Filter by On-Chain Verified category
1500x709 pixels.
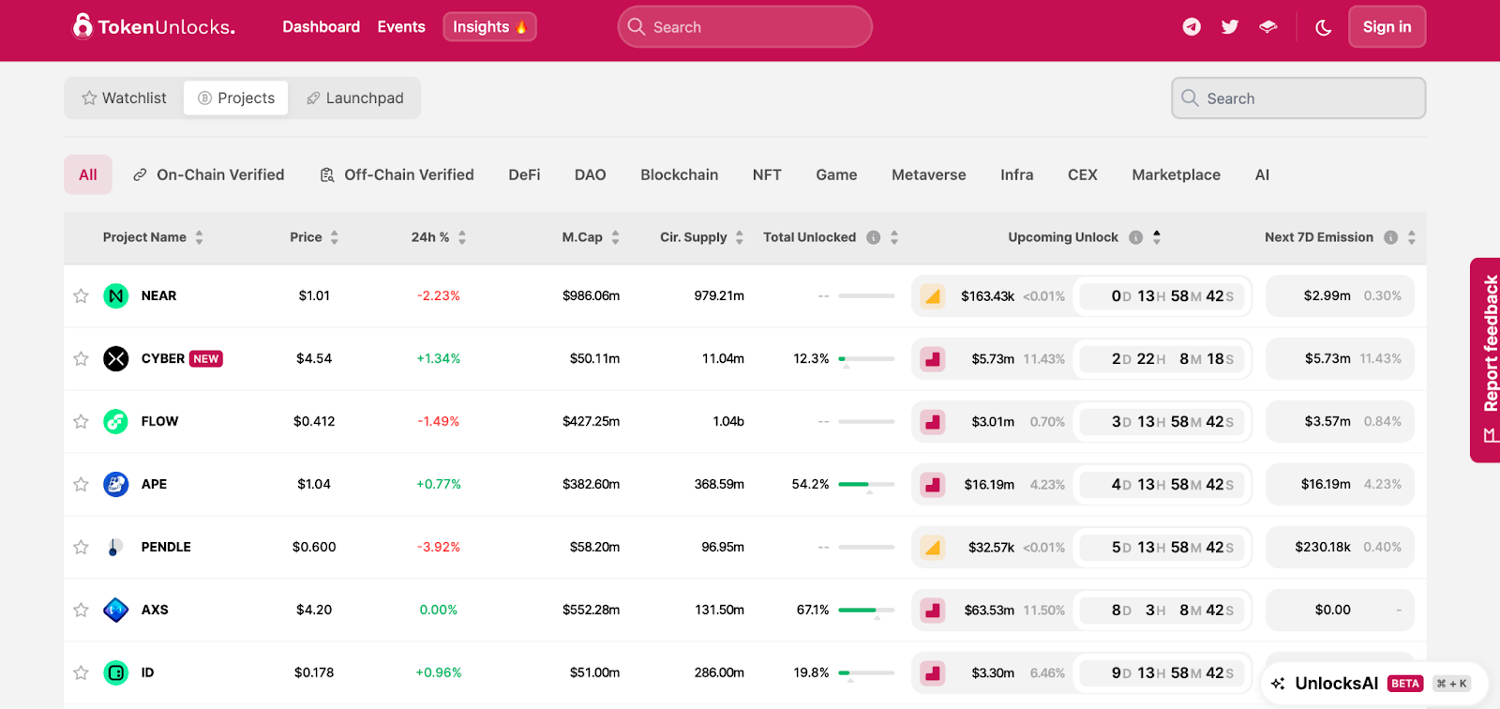[x=209, y=175]
